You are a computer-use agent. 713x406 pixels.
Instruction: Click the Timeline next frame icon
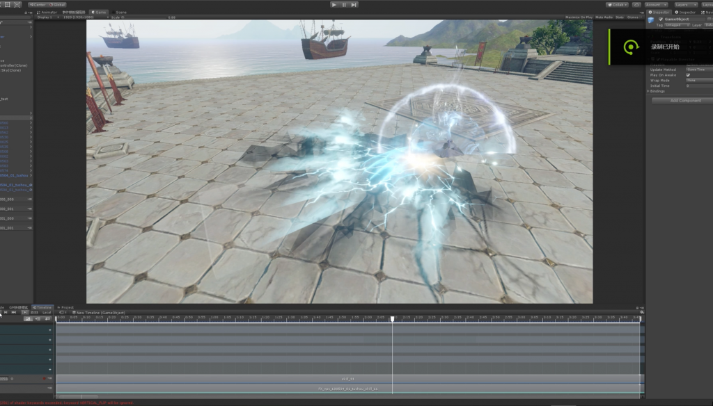click(6, 312)
